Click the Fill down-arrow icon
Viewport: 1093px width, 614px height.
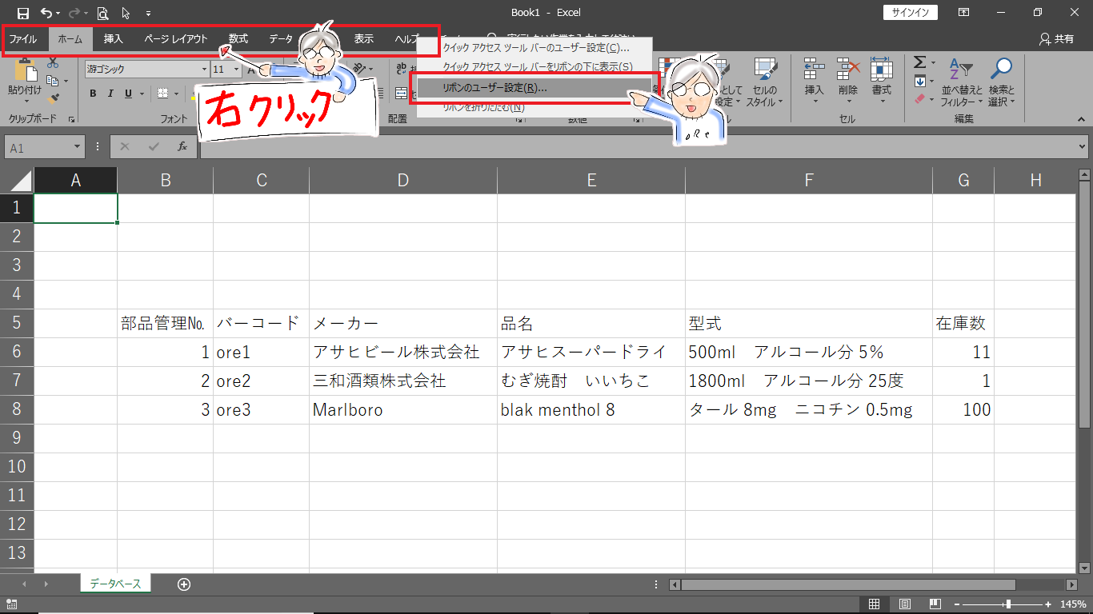pyautogui.click(x=920, y=81)
